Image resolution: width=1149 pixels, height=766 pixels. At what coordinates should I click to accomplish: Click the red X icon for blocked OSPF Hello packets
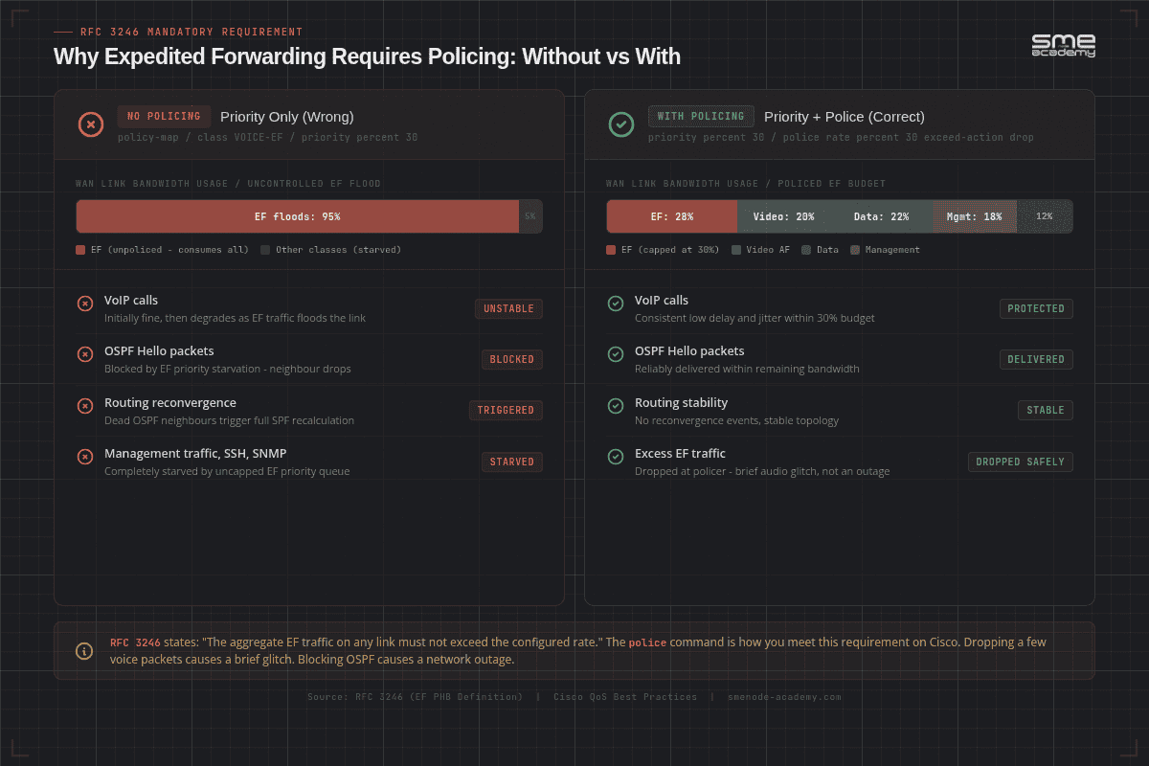[x=85, y=354]
